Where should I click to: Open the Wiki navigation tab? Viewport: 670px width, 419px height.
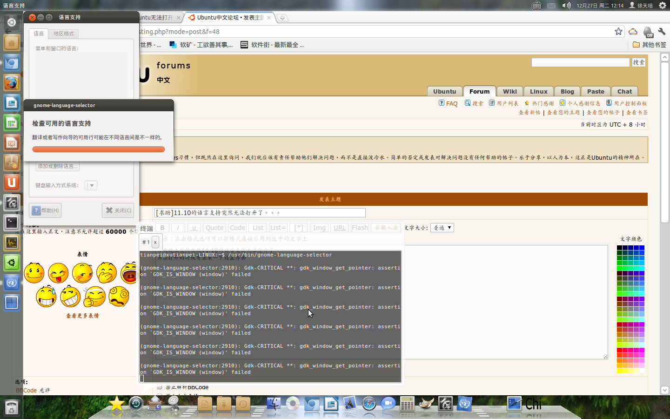[510, 91]
